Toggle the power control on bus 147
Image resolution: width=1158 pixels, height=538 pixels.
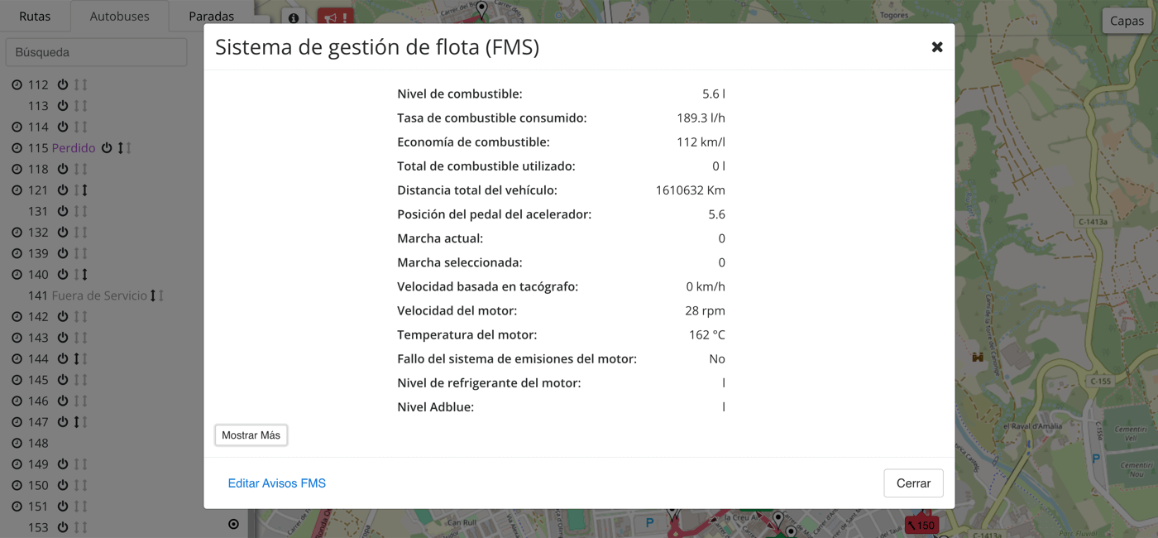point(63,421)
